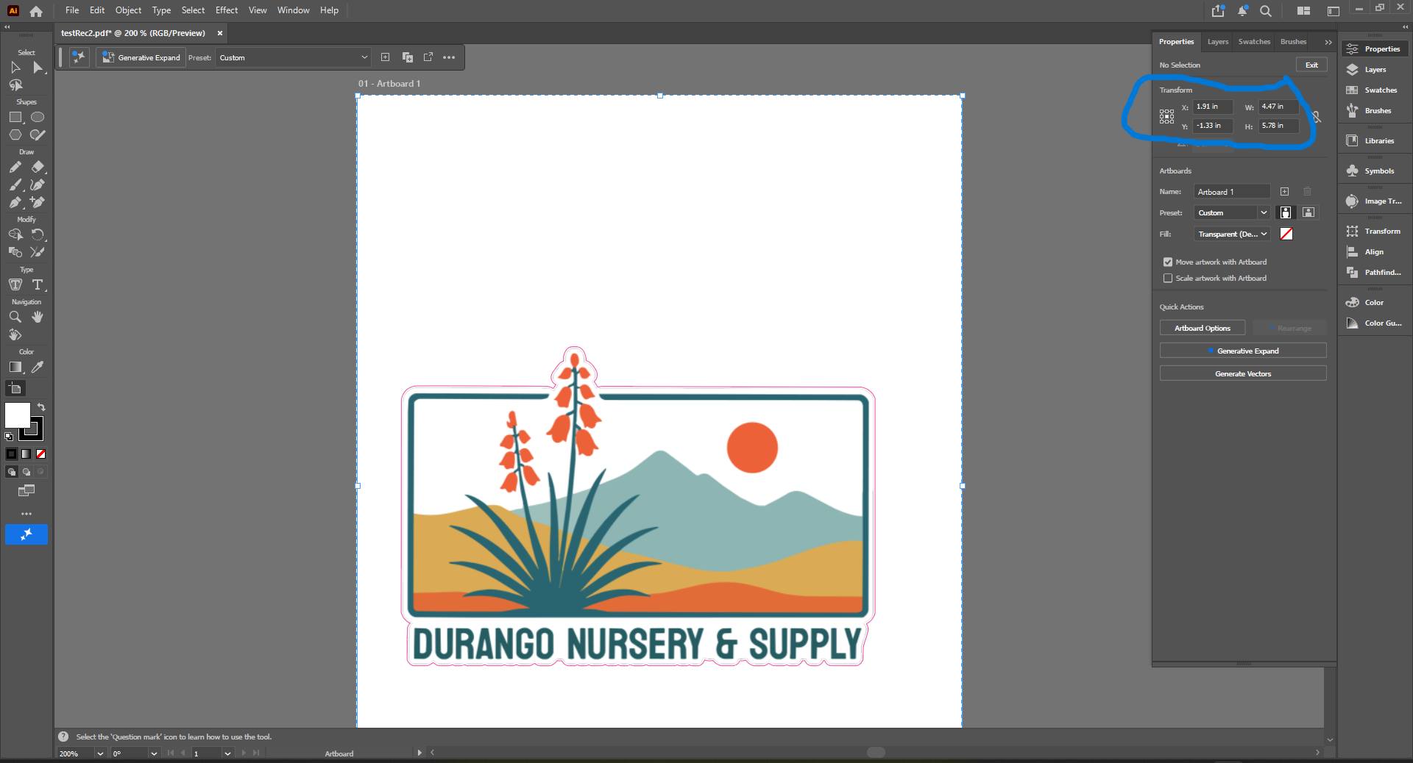Click Generative Expand in the control bar
The height and width of the screenshot is (763, 1413).
coord(141,57)
